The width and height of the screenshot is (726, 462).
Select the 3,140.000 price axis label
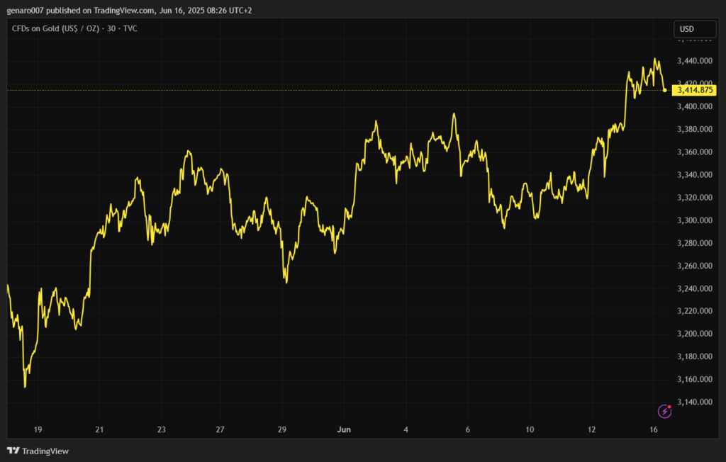695,402
